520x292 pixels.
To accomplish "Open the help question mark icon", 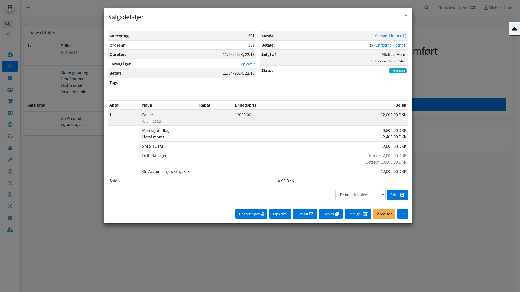I will pyautogui.click(x=10, y=218).
